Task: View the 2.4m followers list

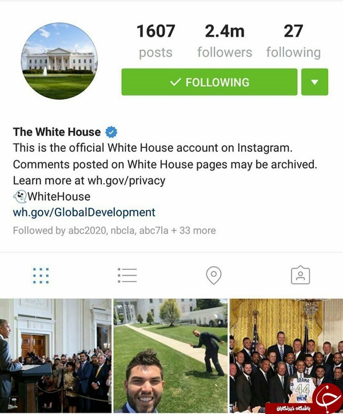Action: [x=225, y=42]
